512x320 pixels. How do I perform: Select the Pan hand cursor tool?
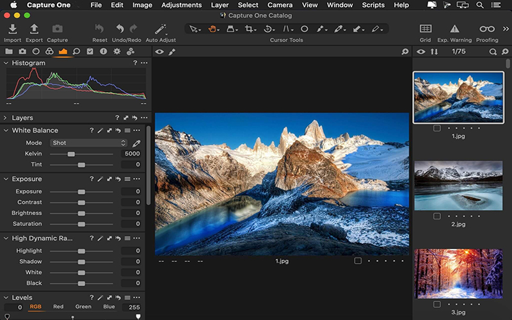(212, 29)
